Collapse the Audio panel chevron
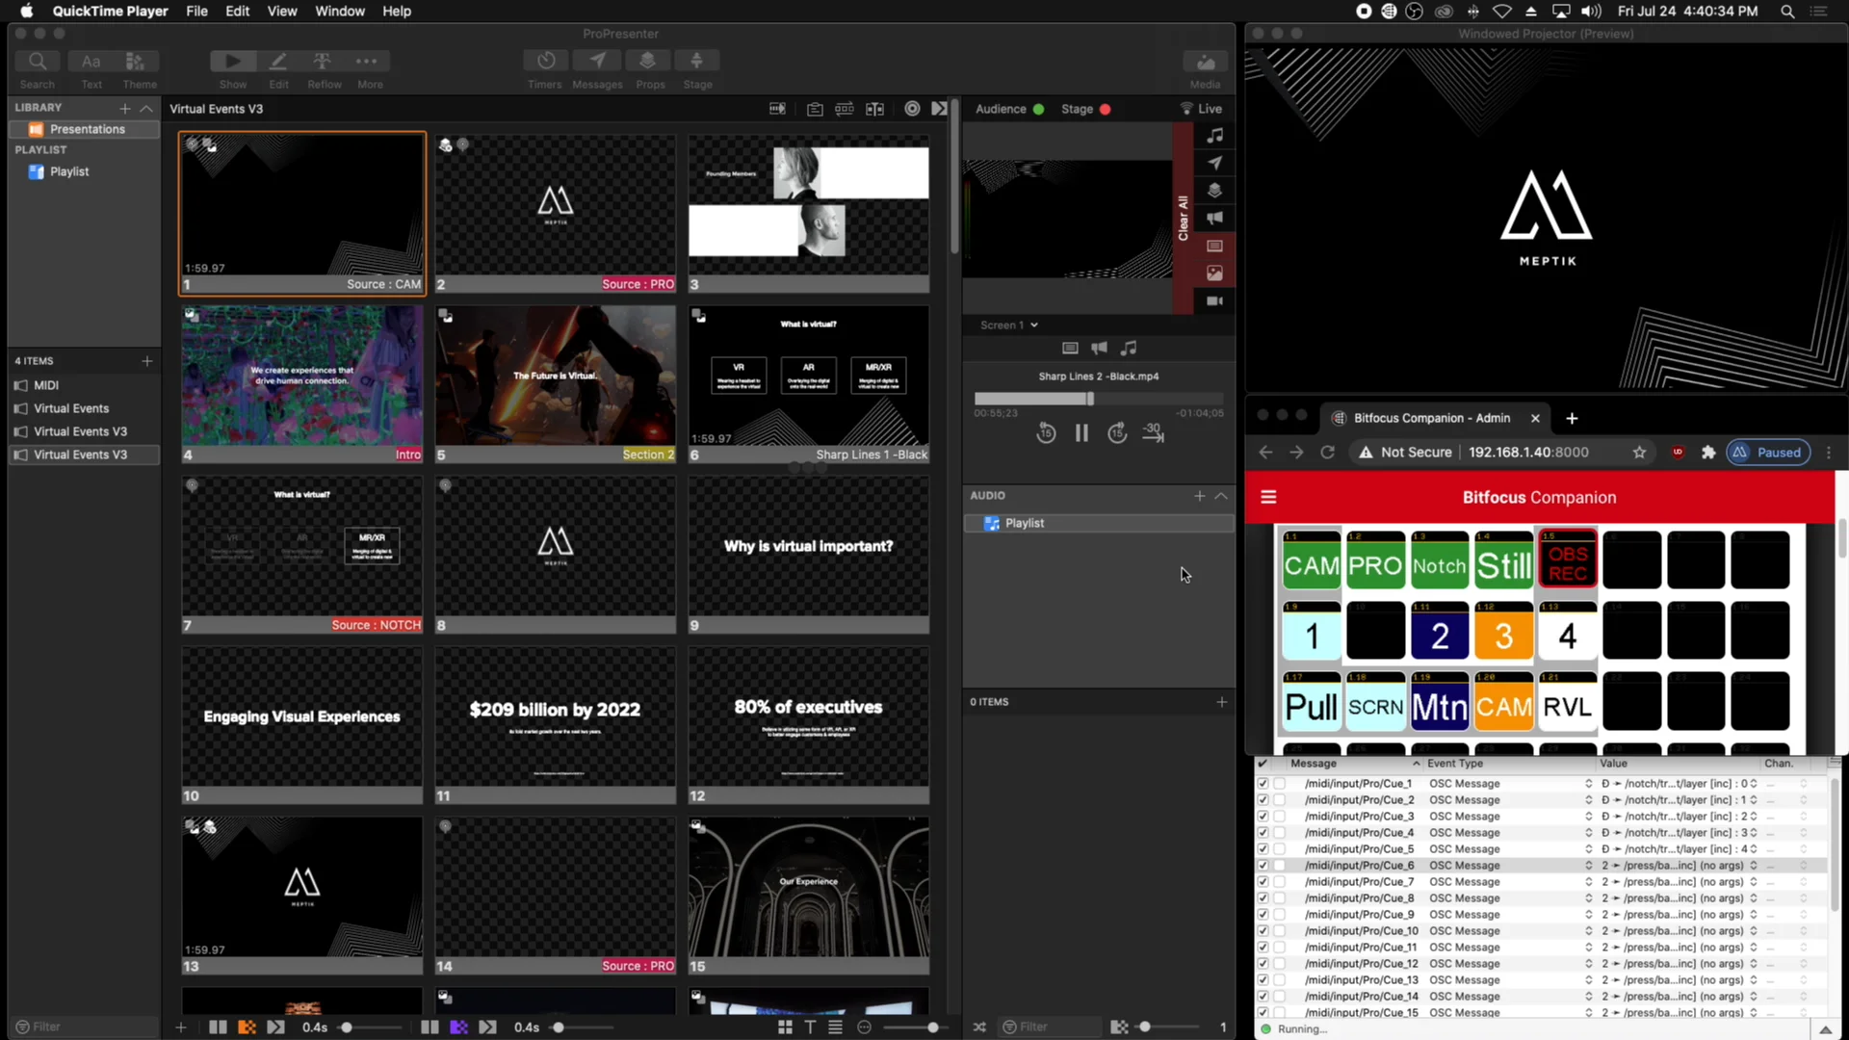Screen dimensions: 1849x1040 tap(1221, 496)
